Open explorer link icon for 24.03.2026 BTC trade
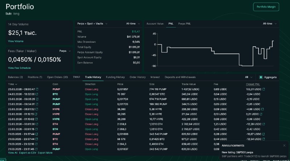Viewport: 290px width, 161px height. pos(37,94)
